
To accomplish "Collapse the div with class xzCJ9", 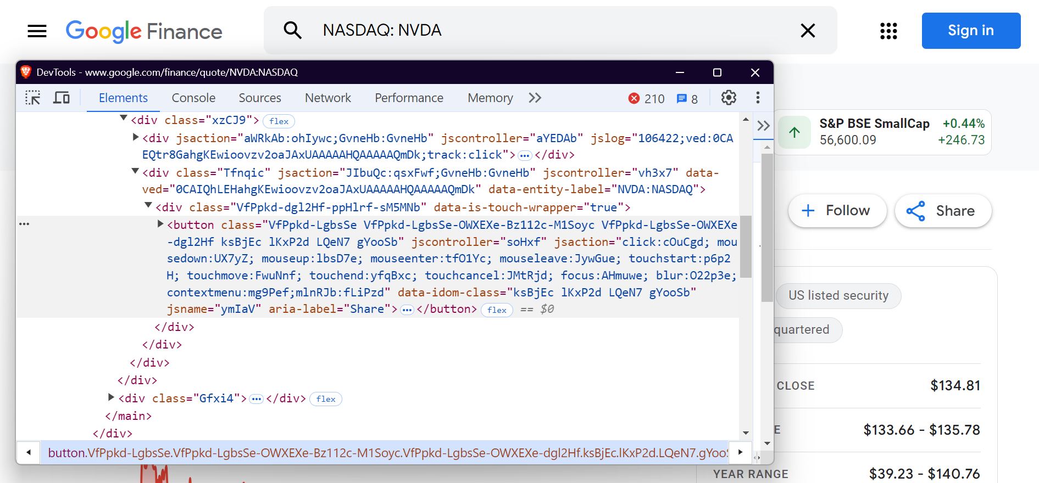I will point(124,119).
